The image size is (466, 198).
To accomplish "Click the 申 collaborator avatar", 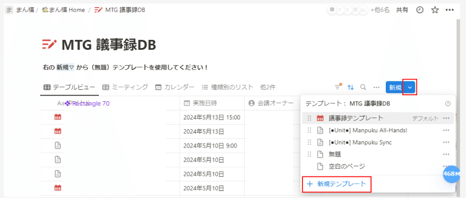I will 332,10.
